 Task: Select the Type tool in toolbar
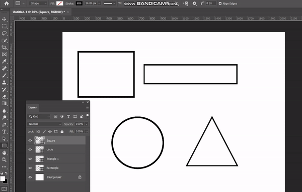[x=4, y=132]
